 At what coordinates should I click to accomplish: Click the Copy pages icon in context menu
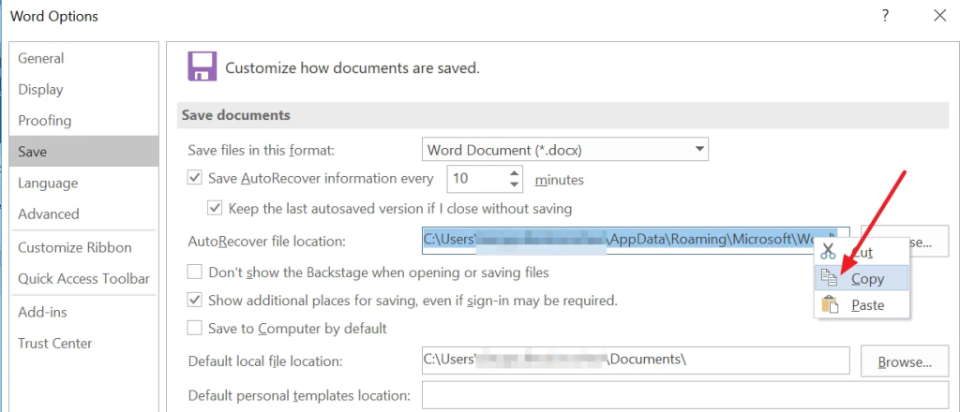[x=829, y=278]
